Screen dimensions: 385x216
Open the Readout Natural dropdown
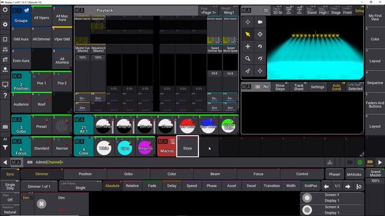point(10,210)
